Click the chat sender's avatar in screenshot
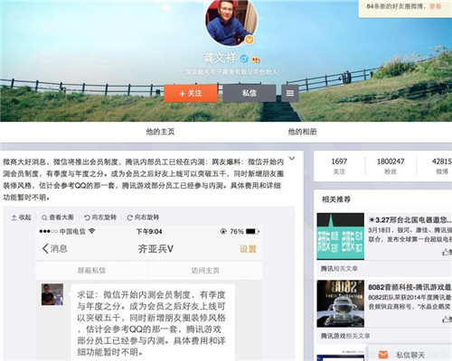Viewport: 452px width, 361px height. [x=52, y=294]
